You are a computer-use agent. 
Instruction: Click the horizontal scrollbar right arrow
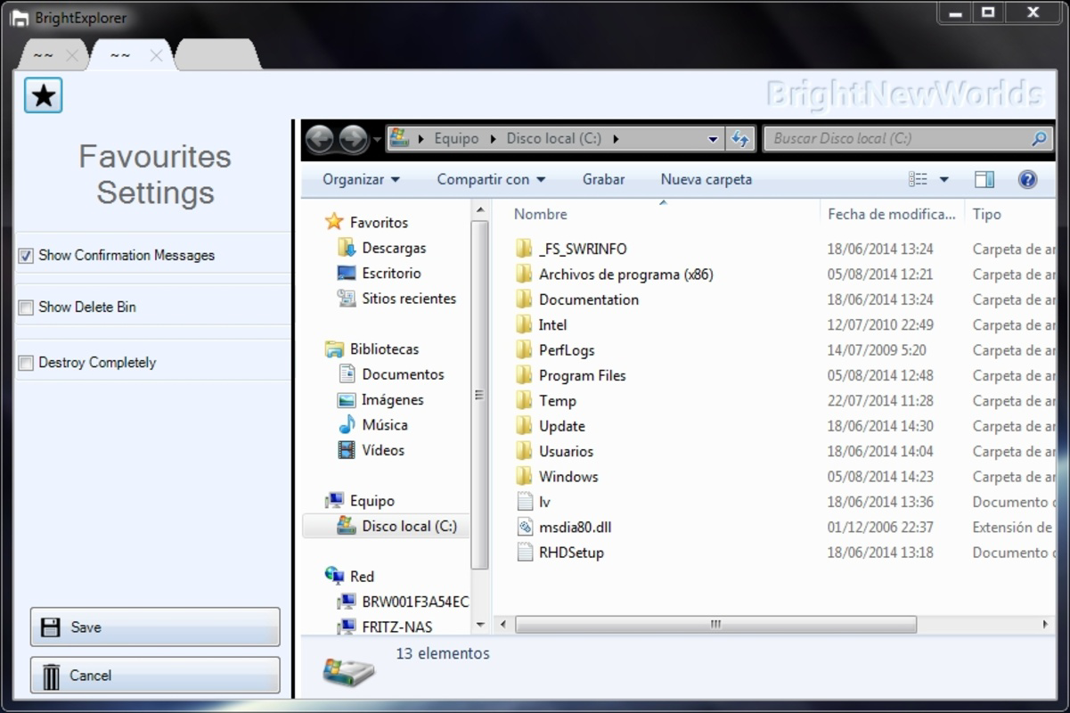(1046, 625)
